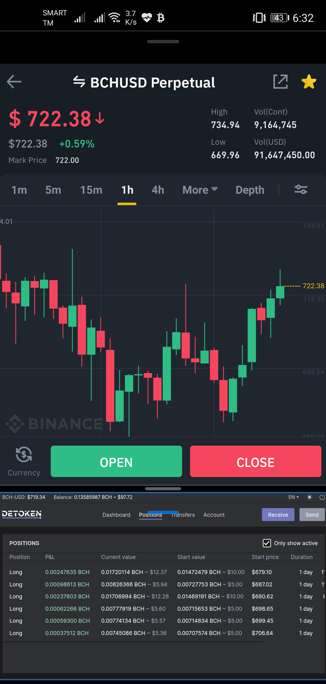This screenshot has width=326, height=684.
Task: Tap the vibrate mode icon in the status bar
Action: coord(259,18)
